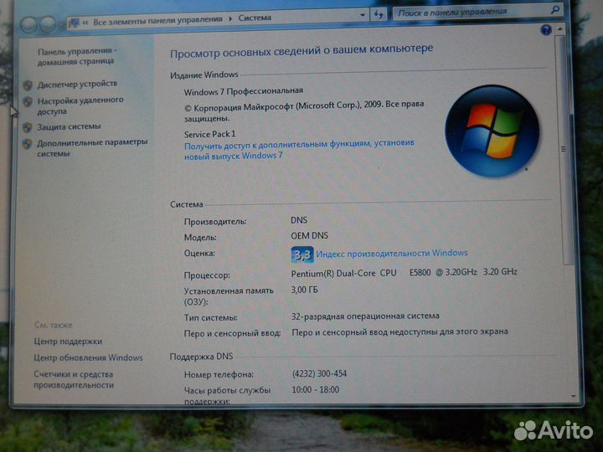Click the scrollbar up arrow
Viewport: 603px width, 452px height.
pyautogui.click(x=560, y=29)
